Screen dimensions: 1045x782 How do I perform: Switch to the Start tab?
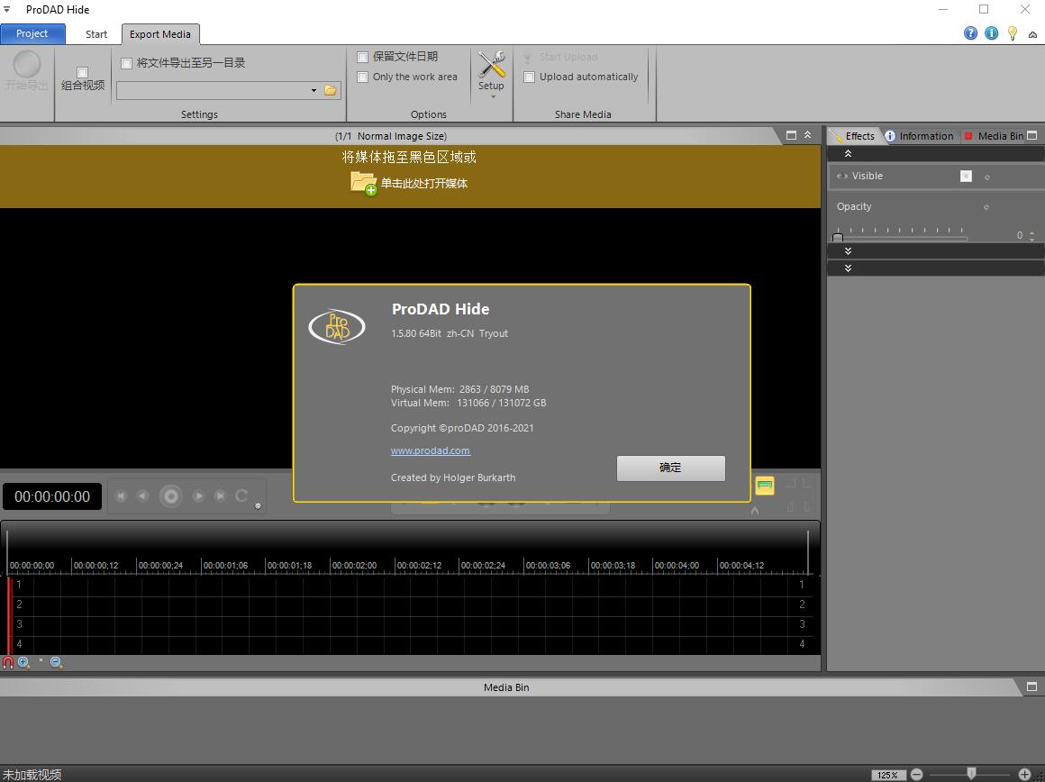pos(96,34)
